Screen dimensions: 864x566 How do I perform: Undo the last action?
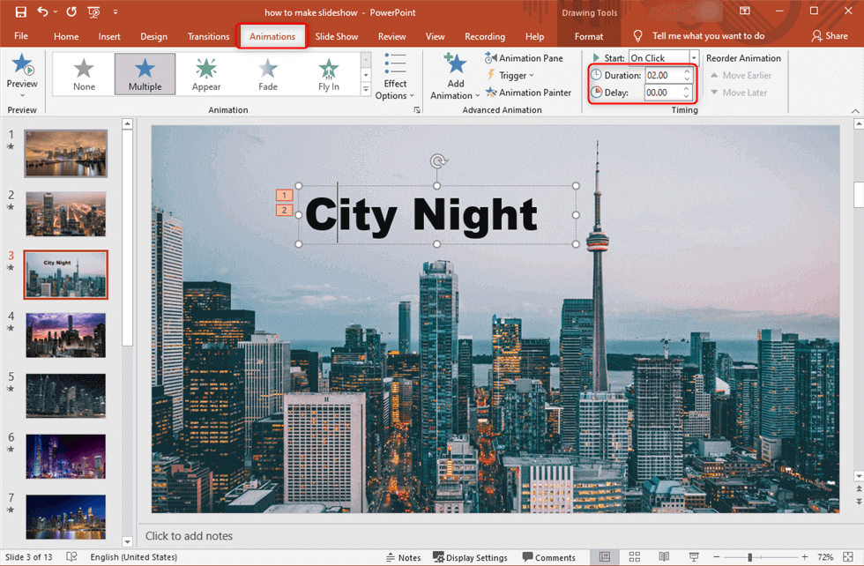point(42,11)
